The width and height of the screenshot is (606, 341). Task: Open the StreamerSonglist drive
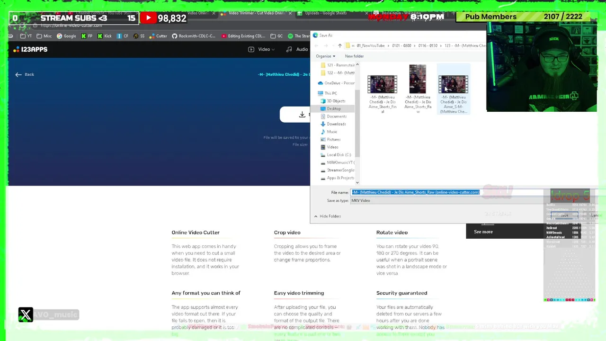coord(338,170)
